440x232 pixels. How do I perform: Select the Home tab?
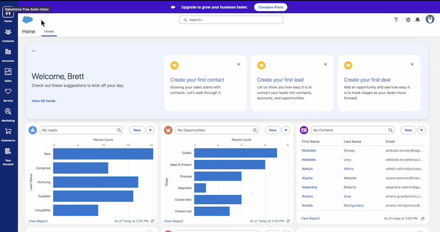tap(49, 32)
